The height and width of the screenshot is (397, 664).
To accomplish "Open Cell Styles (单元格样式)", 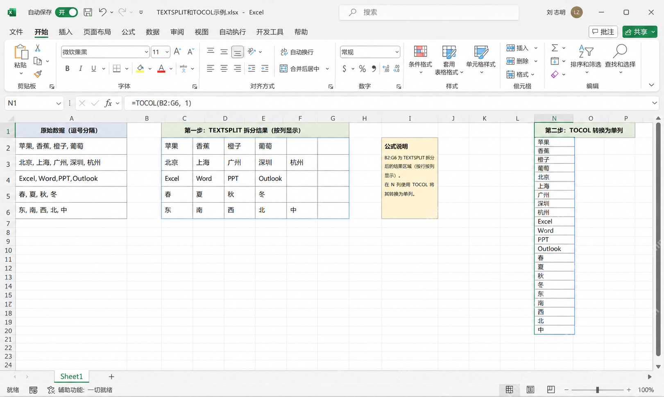I will pyautogui.click(x=481, y=60).
